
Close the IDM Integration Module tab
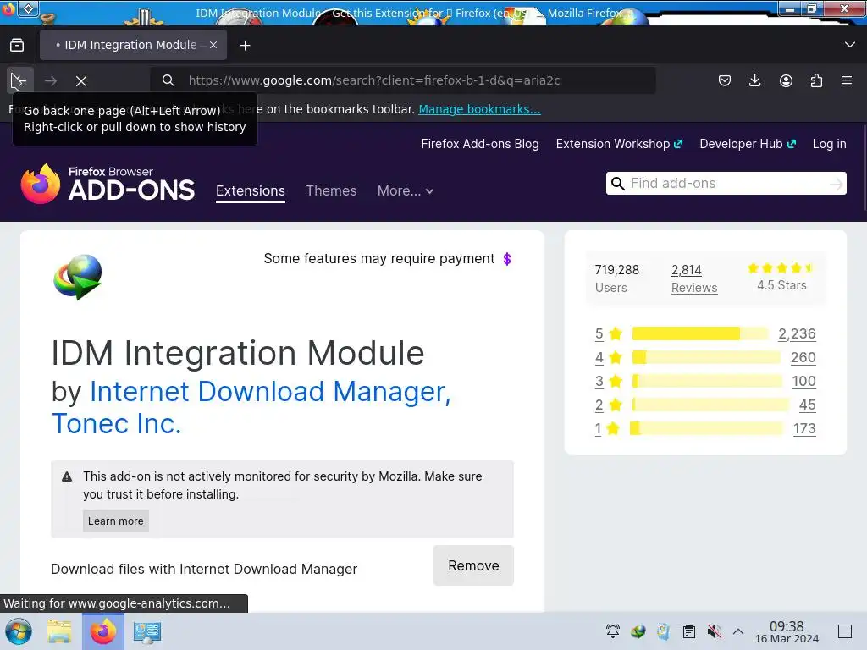[x=213, y=46]
